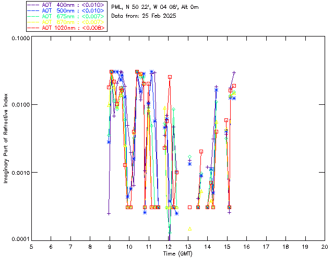Click the x-axis tick label 19

(305, 247)
